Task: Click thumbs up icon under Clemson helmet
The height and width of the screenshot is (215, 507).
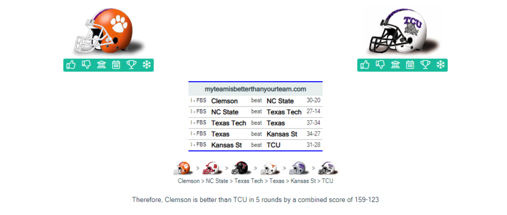Action: pos(71,65)
